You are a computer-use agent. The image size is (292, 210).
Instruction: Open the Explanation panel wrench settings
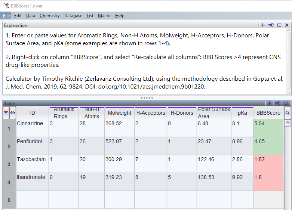coord(271,25)
